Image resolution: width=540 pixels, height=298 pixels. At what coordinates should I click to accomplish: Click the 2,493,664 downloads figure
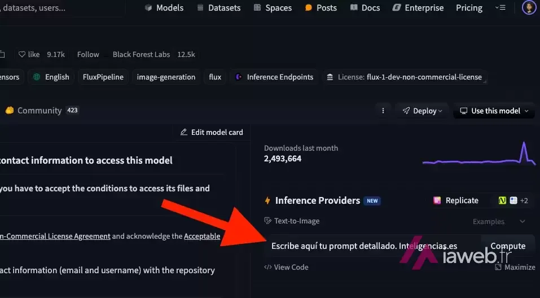[x=283, y=159]
